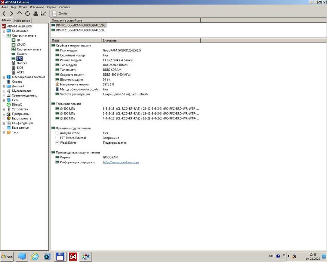This screenshot has width=327, height=262.
Task: Click the Операционная система Windows icon
Action: tap(9, 77)
